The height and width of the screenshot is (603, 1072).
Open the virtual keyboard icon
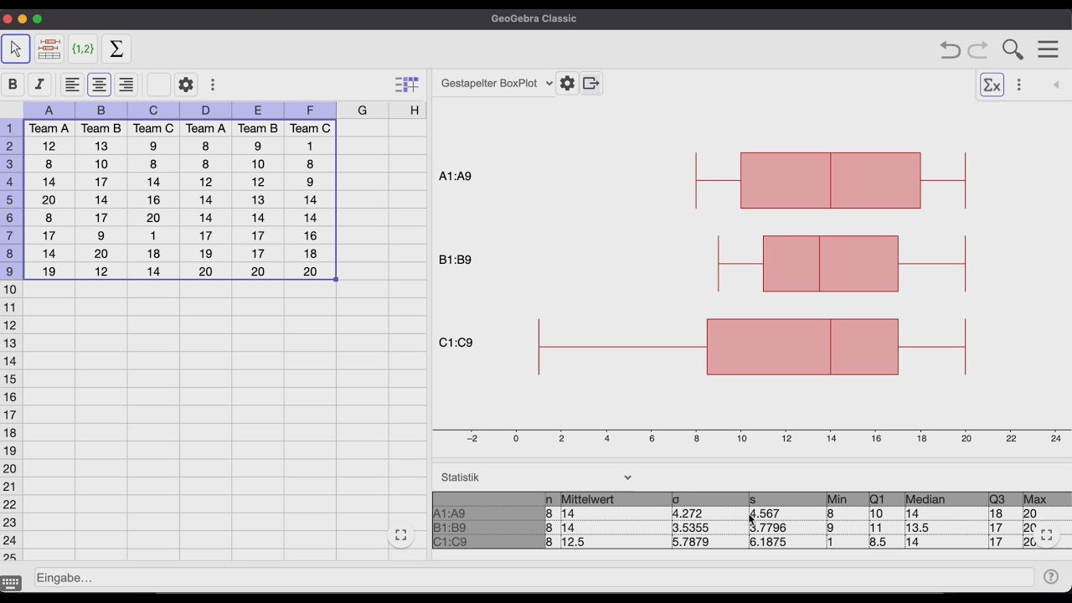[x=11, y=583]
